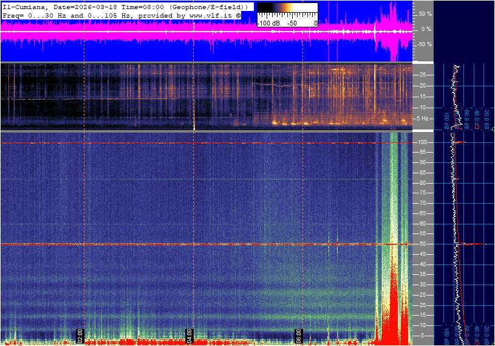
Task: Click the red 100 Hz line in spectrogram
Action: 182,143
